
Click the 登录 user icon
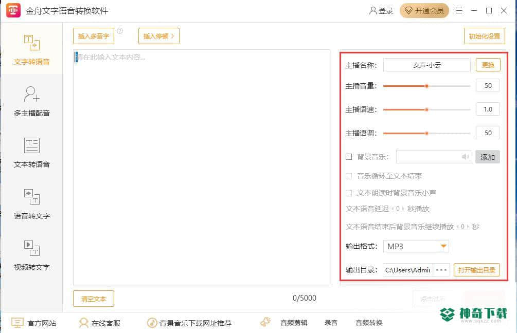tap(372, 11)
